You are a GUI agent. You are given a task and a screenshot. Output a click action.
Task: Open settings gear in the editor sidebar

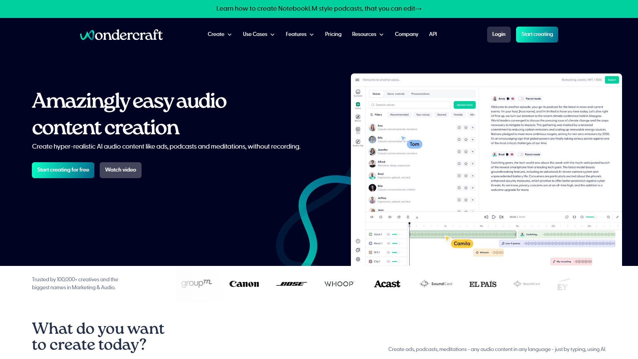point(358,259)
